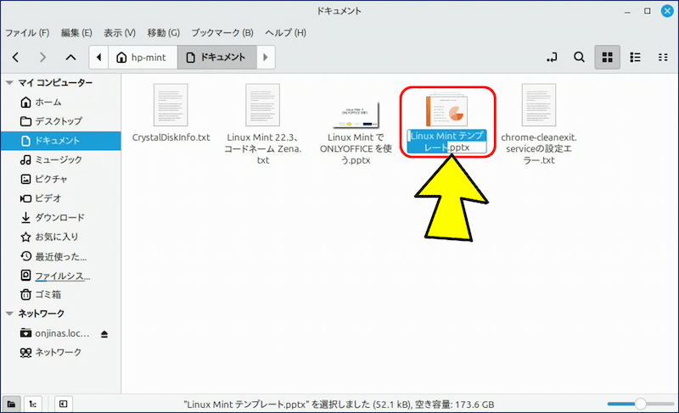This screenshot has height=413, width=679.
Task: Adjust the zoom slider handle
Action: [641, 404]
